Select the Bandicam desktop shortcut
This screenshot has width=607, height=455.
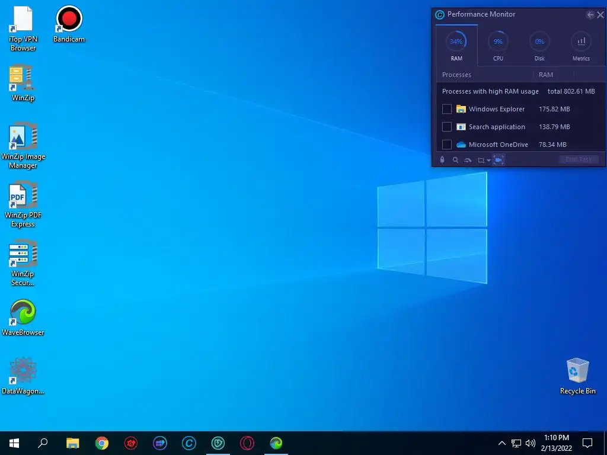69,24
